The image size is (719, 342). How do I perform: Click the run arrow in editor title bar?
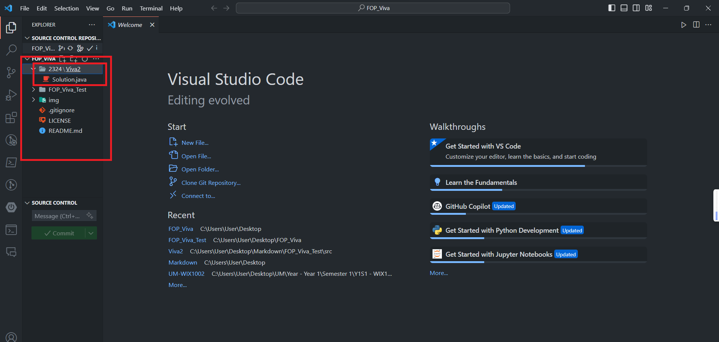683,25
